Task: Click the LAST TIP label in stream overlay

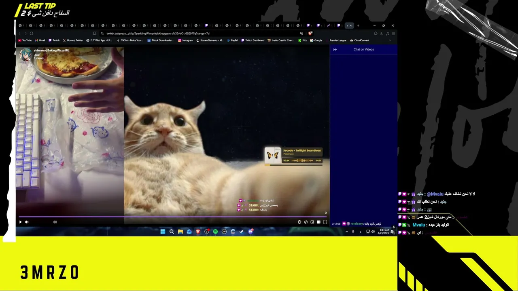Action: (x=40, y=6)
